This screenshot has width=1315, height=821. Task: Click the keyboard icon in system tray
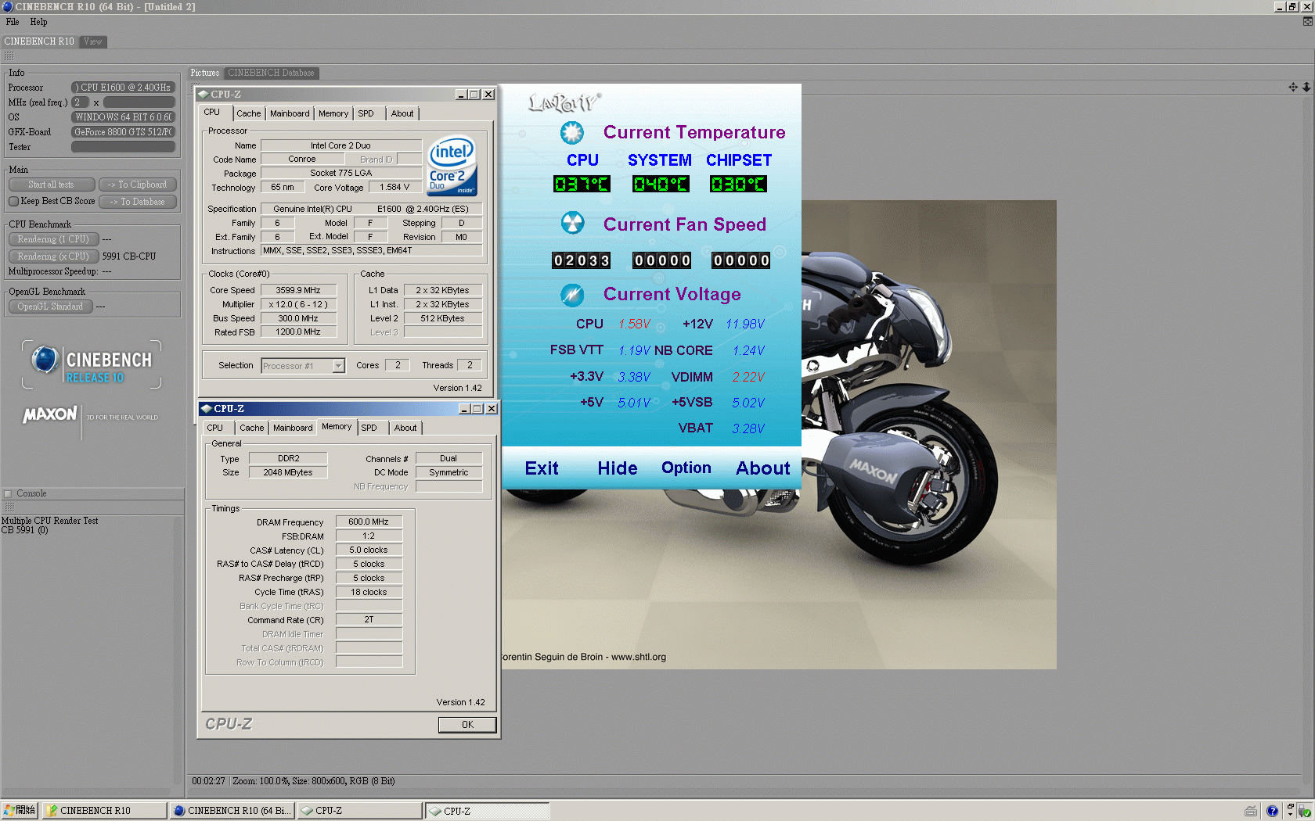[1251, 811]
